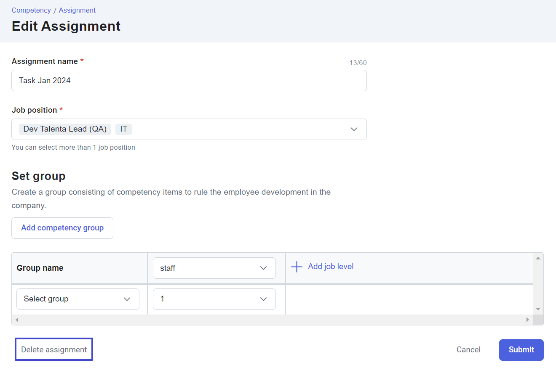Click the Add job level link
Screen dimensions: 556x370
(x=331, y=267)
